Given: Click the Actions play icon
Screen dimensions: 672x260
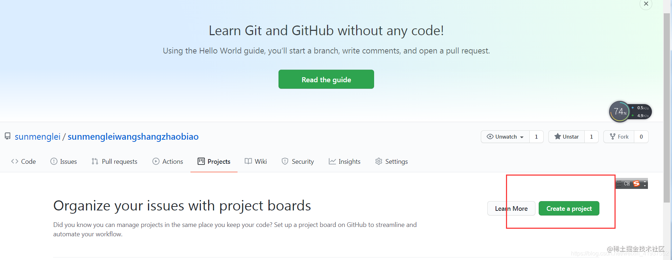Looking at the screenshot, I should pyautogui.click(x=156, y=161).
